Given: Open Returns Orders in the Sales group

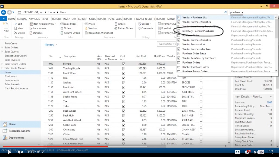Looking at the screenshot, I should pos(70,33).
